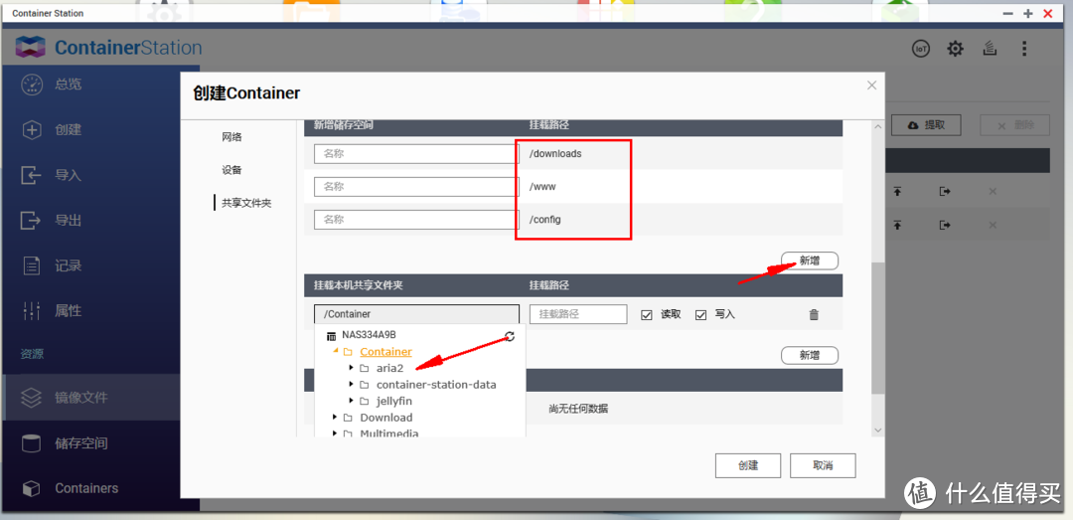Image resolution: width=1073 pixels, height=520 pixels.
Task: Open the IoT icon in the header
Action: pos(921,49)
